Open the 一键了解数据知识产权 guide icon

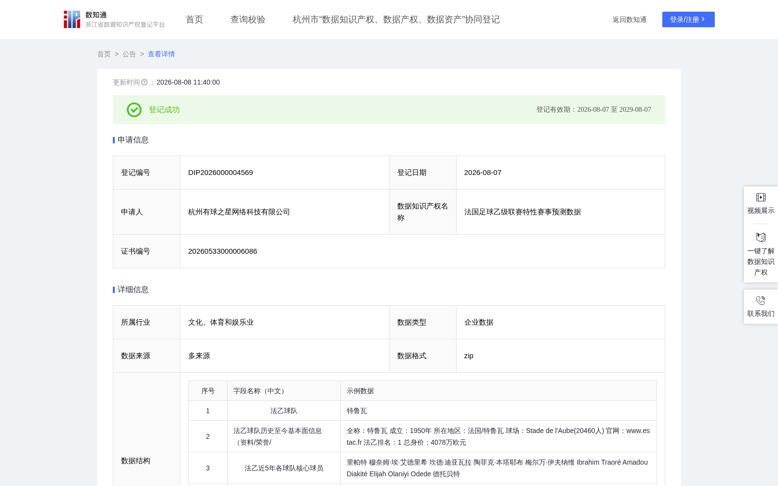761,238
